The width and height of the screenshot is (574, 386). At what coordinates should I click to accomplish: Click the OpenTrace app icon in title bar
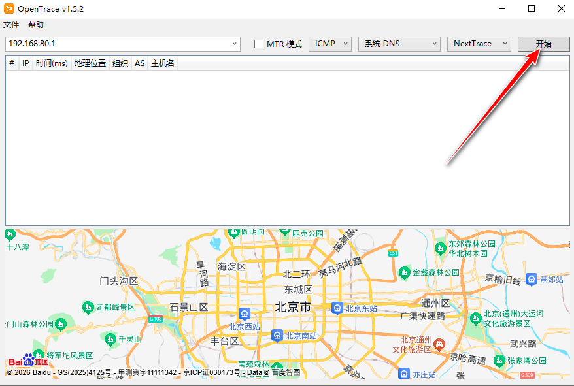(x=8, y=8)
